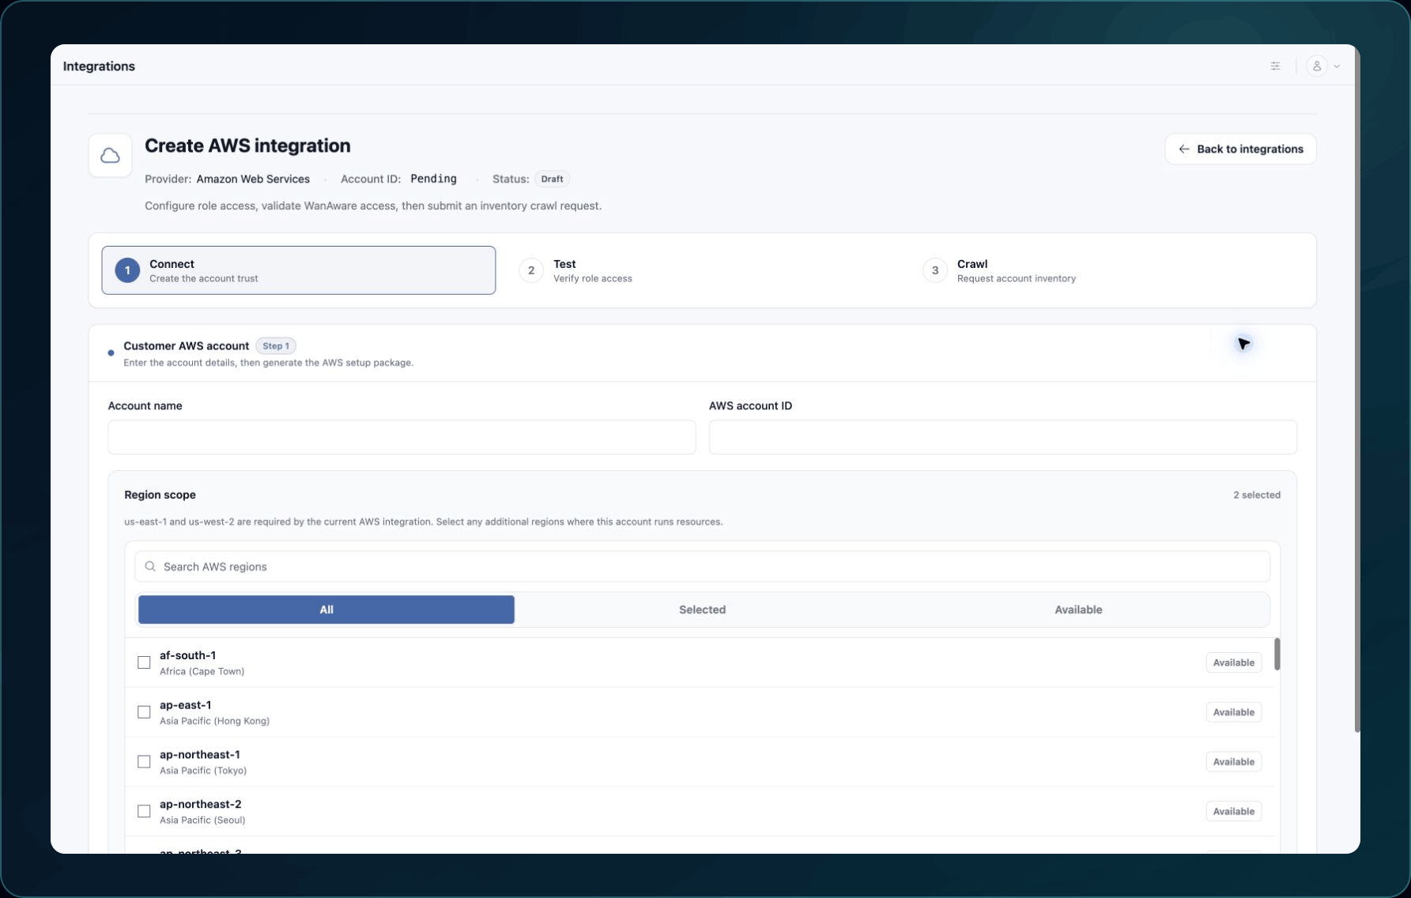Image resolution: width=1411 pixels, height=898 pixels.
Task: Click the 'Pending' account ID value
Action: pos(433,179)
